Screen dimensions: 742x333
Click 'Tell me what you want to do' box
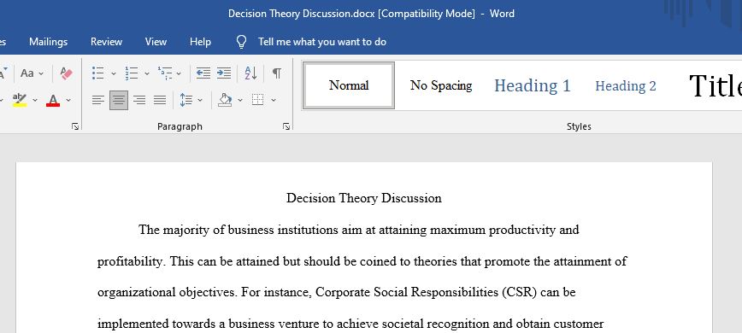pos(321,42)
